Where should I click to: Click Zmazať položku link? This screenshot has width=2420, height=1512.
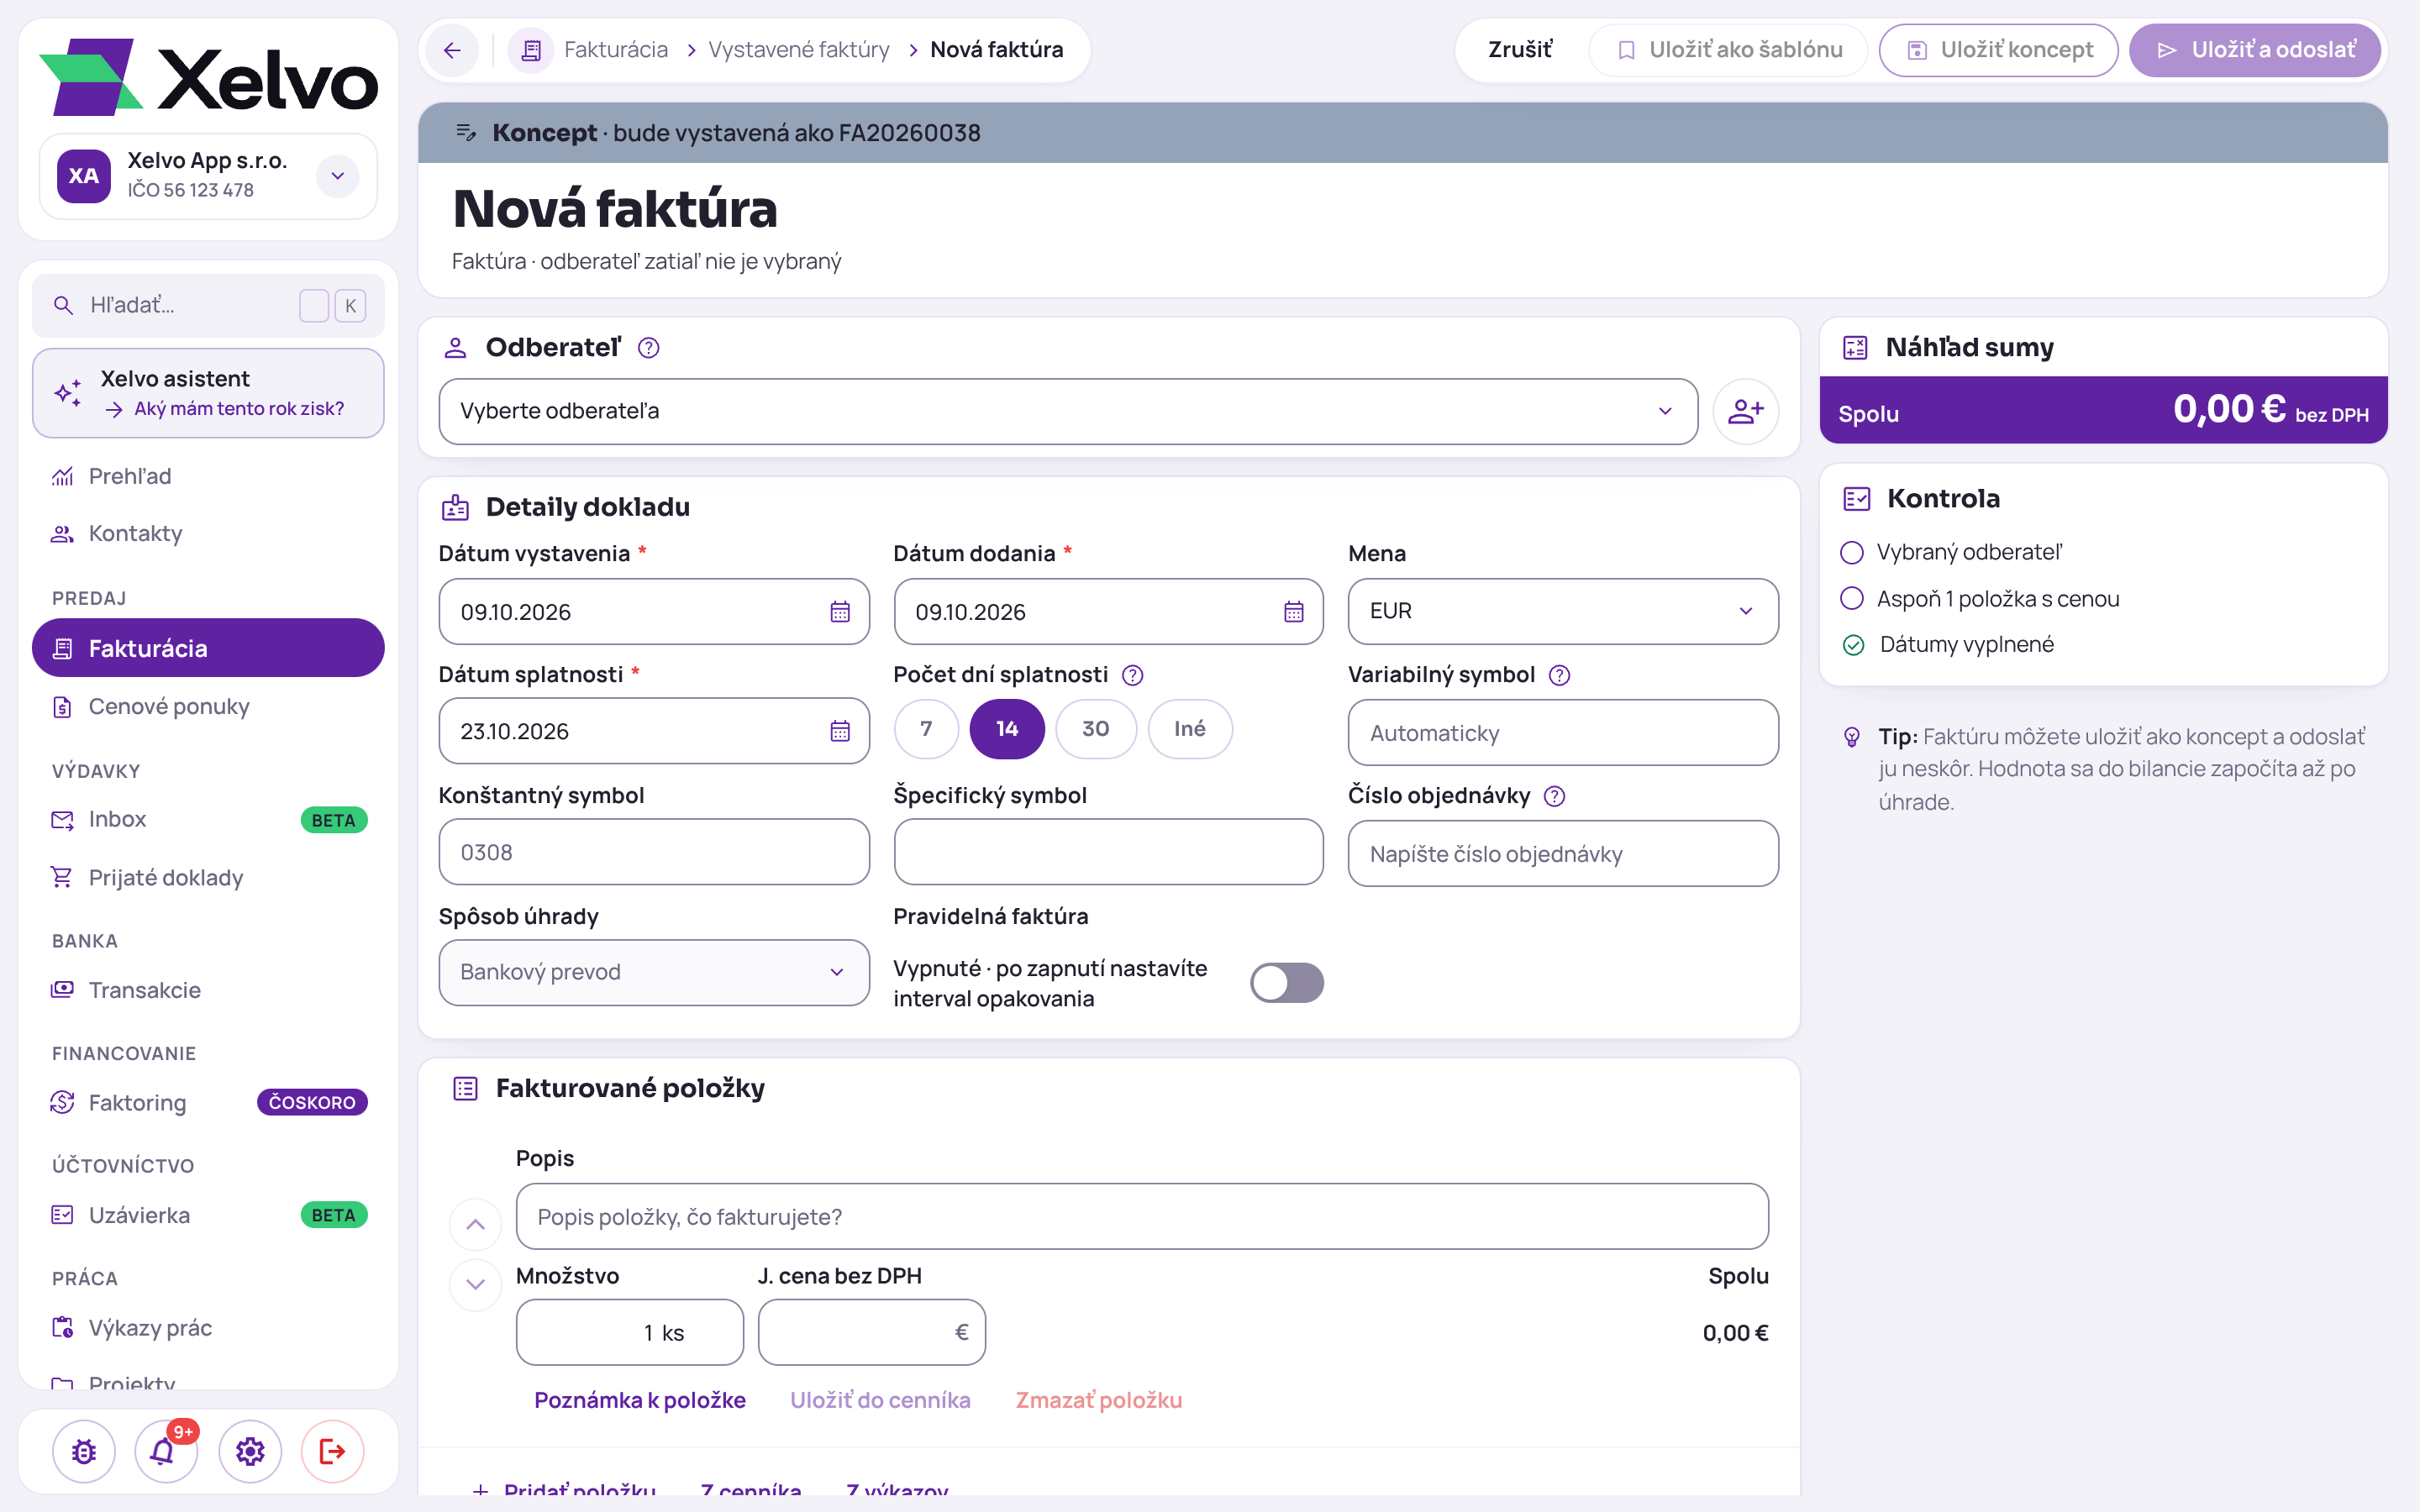coord(1099,1400)
